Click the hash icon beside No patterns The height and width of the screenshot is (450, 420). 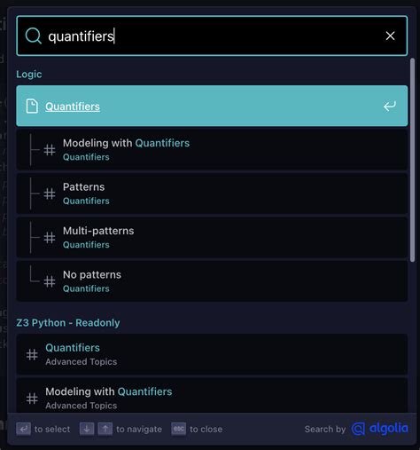pos(50,281)
